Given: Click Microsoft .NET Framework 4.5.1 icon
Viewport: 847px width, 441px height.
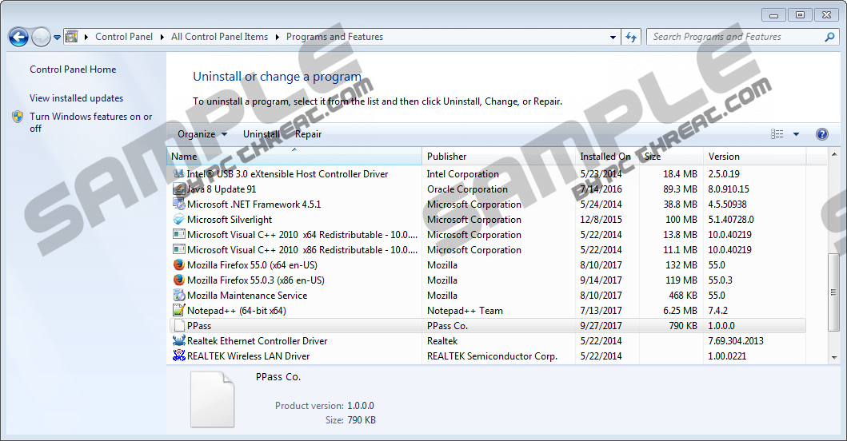Looking at the screenshot, I should [x=179, y=204].
